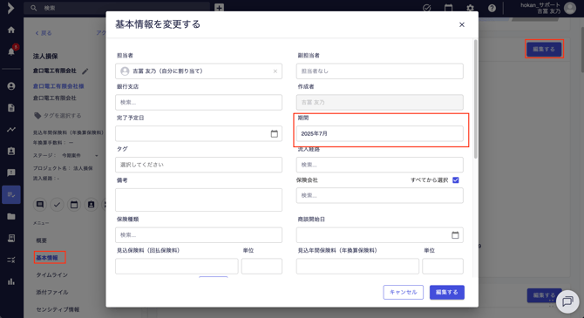Click the comment action icon under the deal info
Viewport: 584px width, 318px height.
[40, 205]
